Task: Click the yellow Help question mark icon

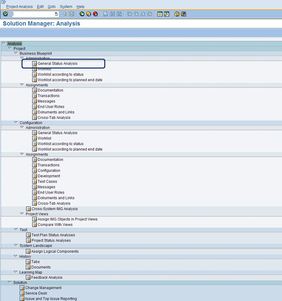Action: (177, 14)
